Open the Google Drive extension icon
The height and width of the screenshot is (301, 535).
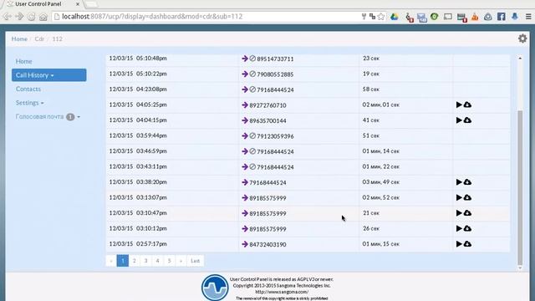point(395,17)
